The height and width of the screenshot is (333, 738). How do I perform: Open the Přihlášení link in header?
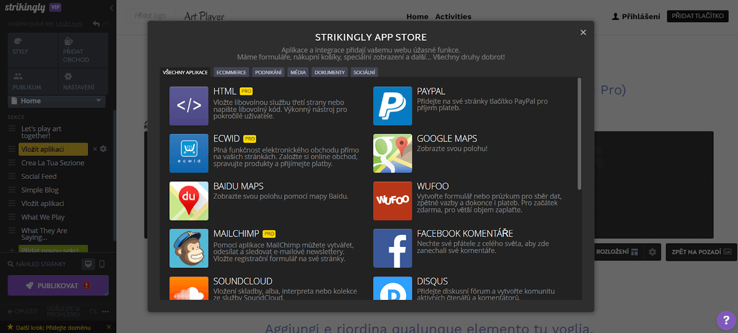[636, 17]
